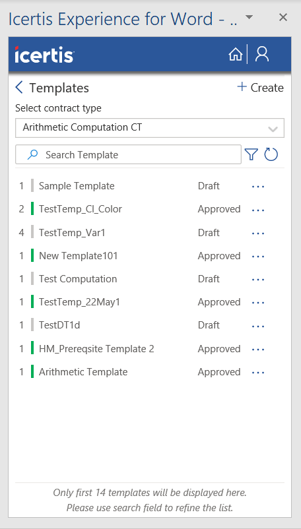The image size is (301, 529).
Task: Open more options for Test Computation
Action: coord(258,280)
